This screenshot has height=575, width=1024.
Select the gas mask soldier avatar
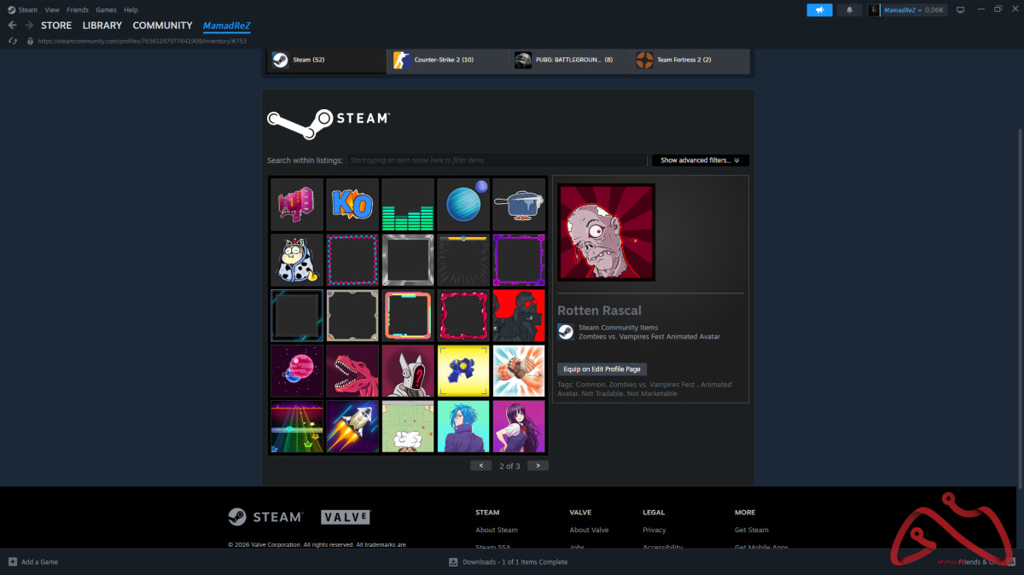(x=519, y=316)
